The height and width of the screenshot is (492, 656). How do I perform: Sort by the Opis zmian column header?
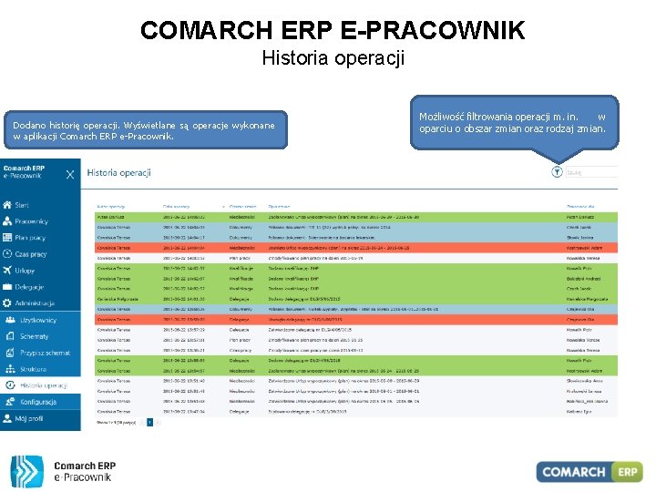pyautogui.click(x=279, y=207)
